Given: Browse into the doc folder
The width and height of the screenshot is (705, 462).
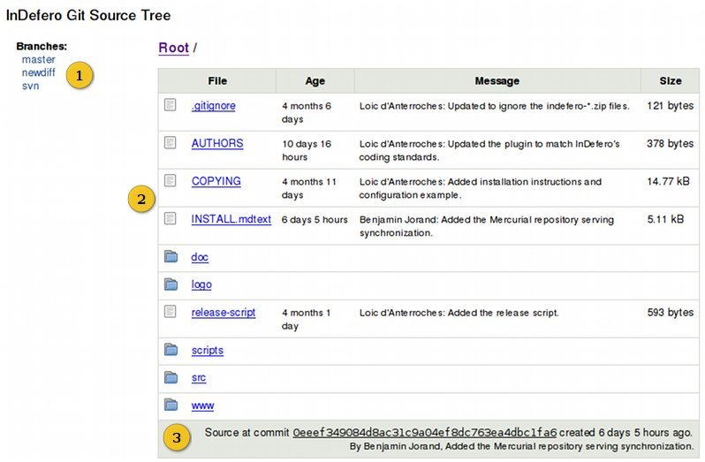Looking at the screenshot, I should point(200,257).
